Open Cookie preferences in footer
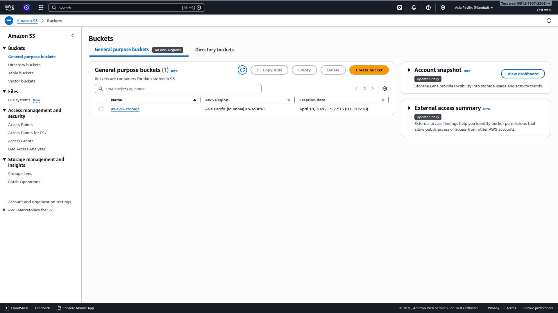 click(538, 308)
